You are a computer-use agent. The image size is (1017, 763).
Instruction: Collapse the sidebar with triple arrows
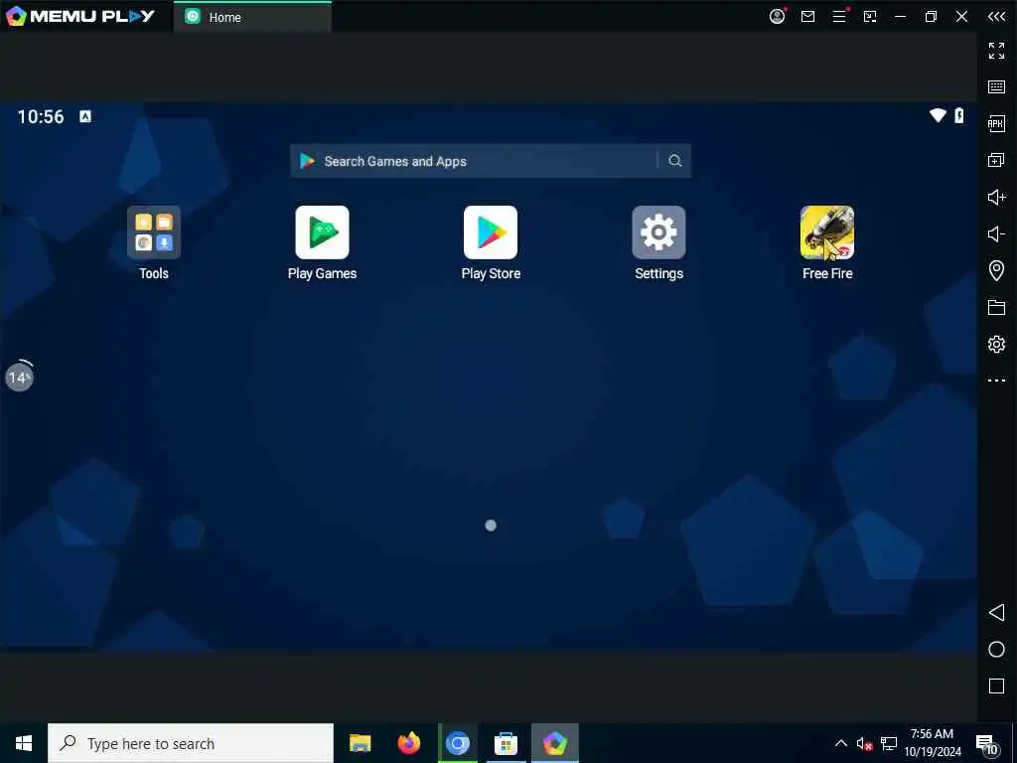click(x=996, y=17)
